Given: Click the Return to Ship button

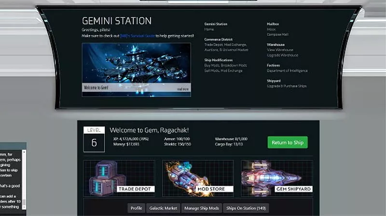Looking at the screenshot, I should coord(288,142).
